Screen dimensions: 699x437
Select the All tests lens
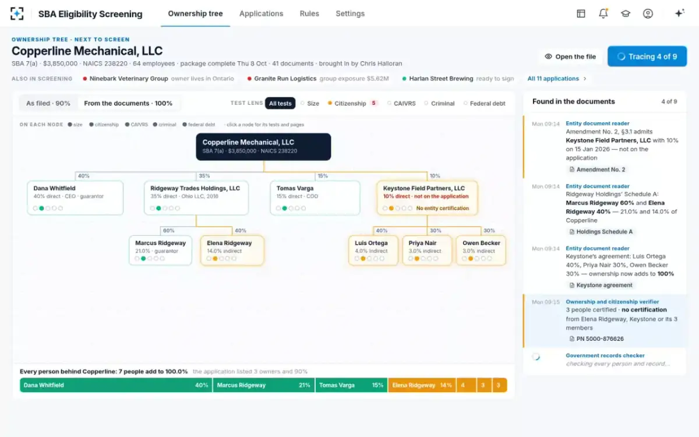coord(280,104)
